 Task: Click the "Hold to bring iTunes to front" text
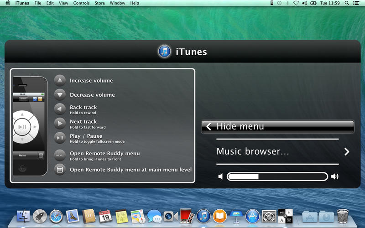point(95,159)
